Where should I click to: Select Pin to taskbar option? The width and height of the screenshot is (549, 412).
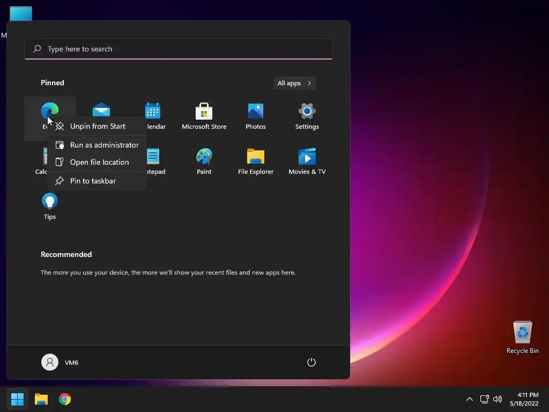(x=97, y=181)
